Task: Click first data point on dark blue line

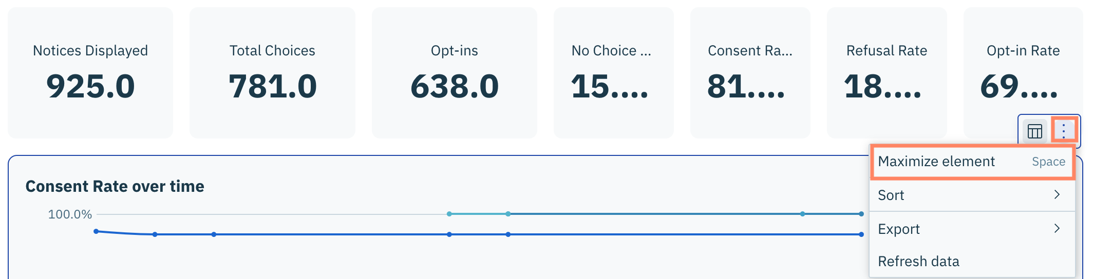Action: click(96, 231)
